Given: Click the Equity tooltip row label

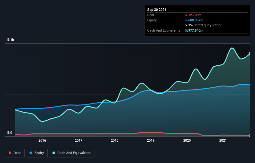Looking at the screenshot, I should [152, 20].
